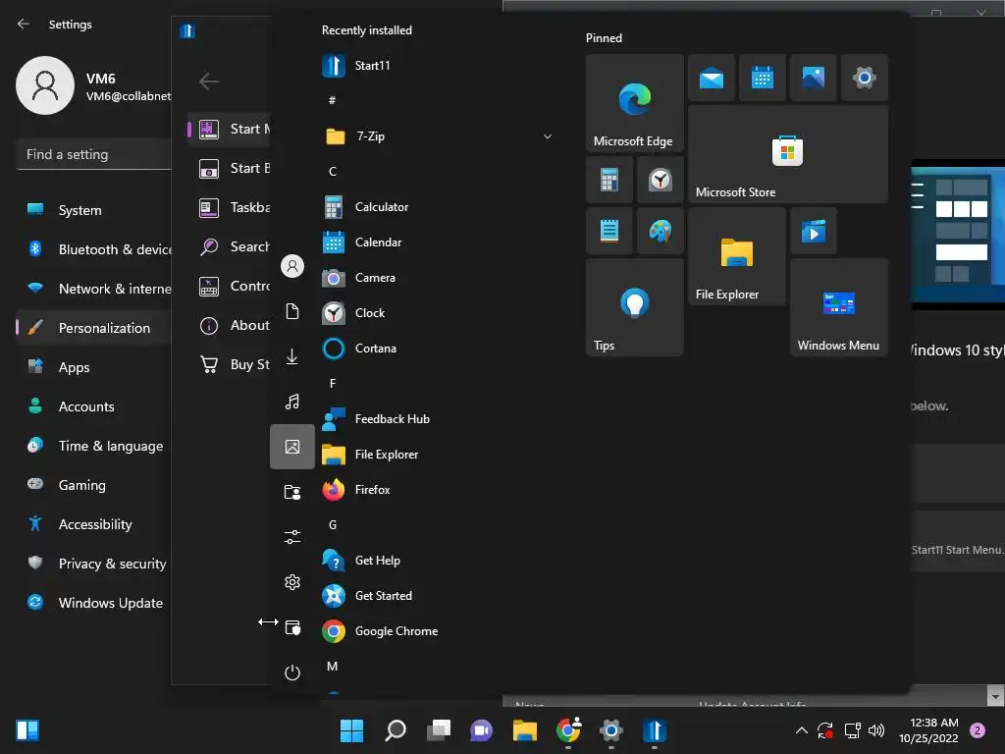Open the Notepad pinned tile
Viewport: 1005px width, 754px height.
[609, 231]
